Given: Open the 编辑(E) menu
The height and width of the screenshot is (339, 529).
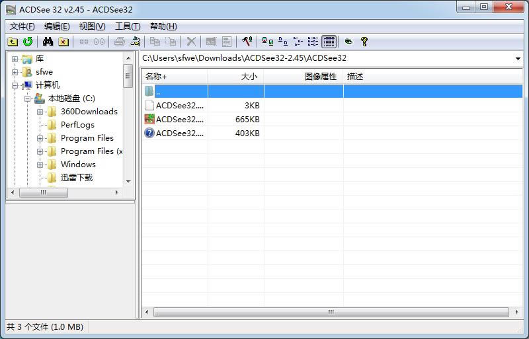Looking at the screenshot, I should tap(57, 26).
